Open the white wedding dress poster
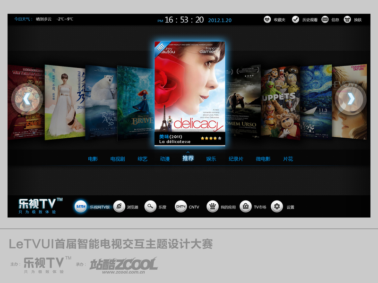The image size is (378, 283). [x=65, y=102]
